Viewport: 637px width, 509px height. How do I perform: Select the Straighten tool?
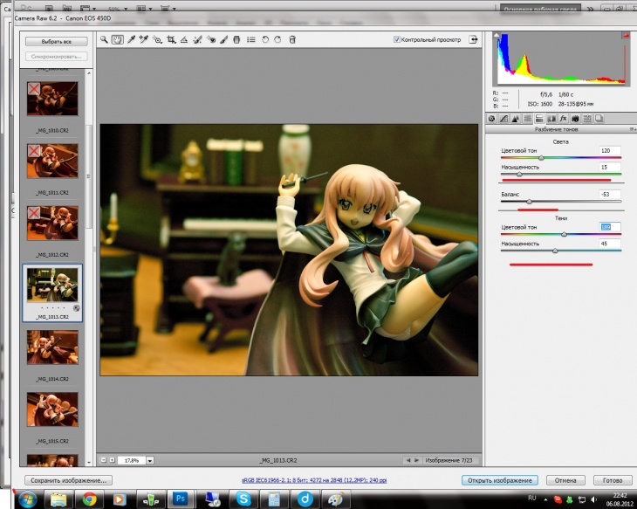pyautogui.click(x=184, y=39)
